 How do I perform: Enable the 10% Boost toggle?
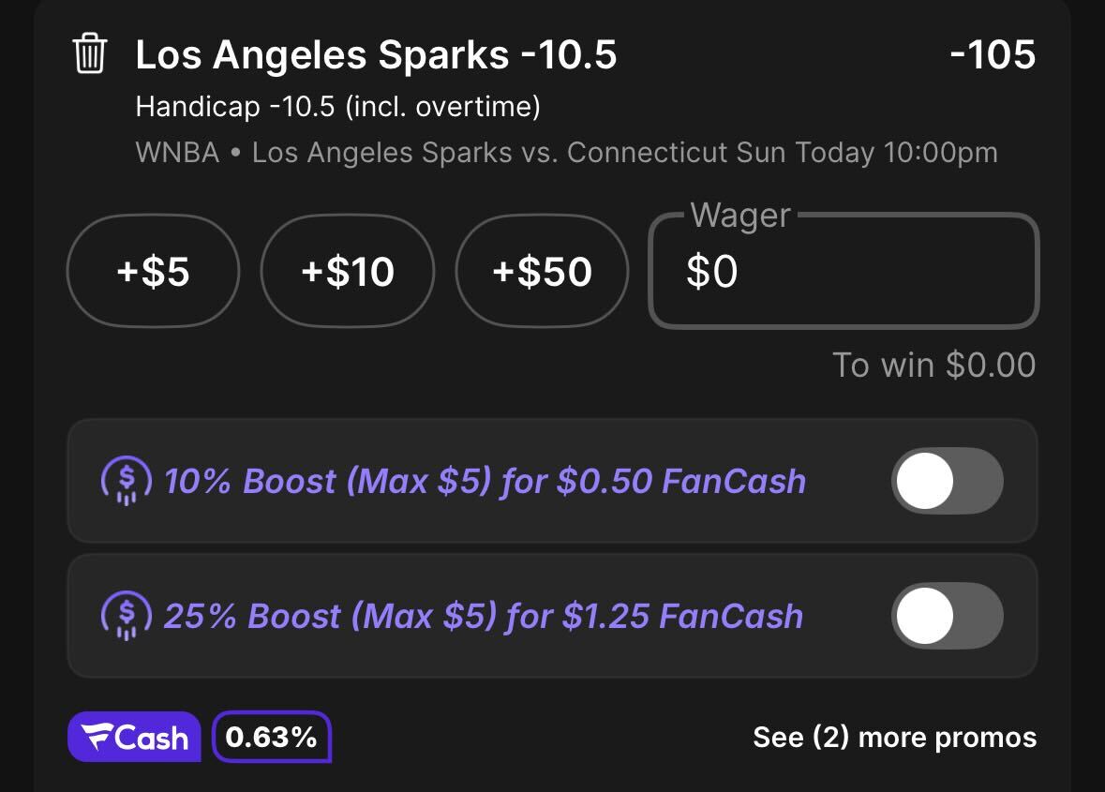click(948, 481)
